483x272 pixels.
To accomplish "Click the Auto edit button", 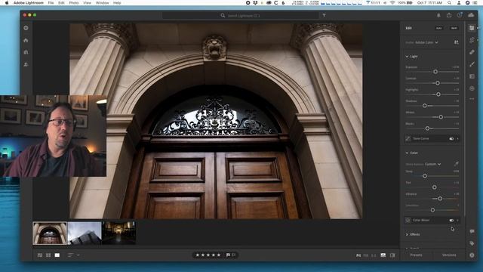I will 438,28.
